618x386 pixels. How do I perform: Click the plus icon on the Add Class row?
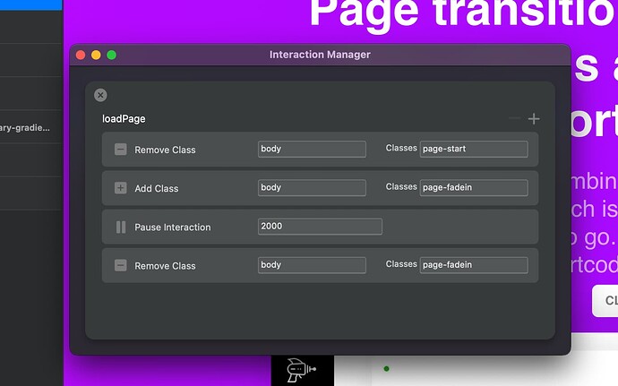pyautogui.click(x=121, y=188)
